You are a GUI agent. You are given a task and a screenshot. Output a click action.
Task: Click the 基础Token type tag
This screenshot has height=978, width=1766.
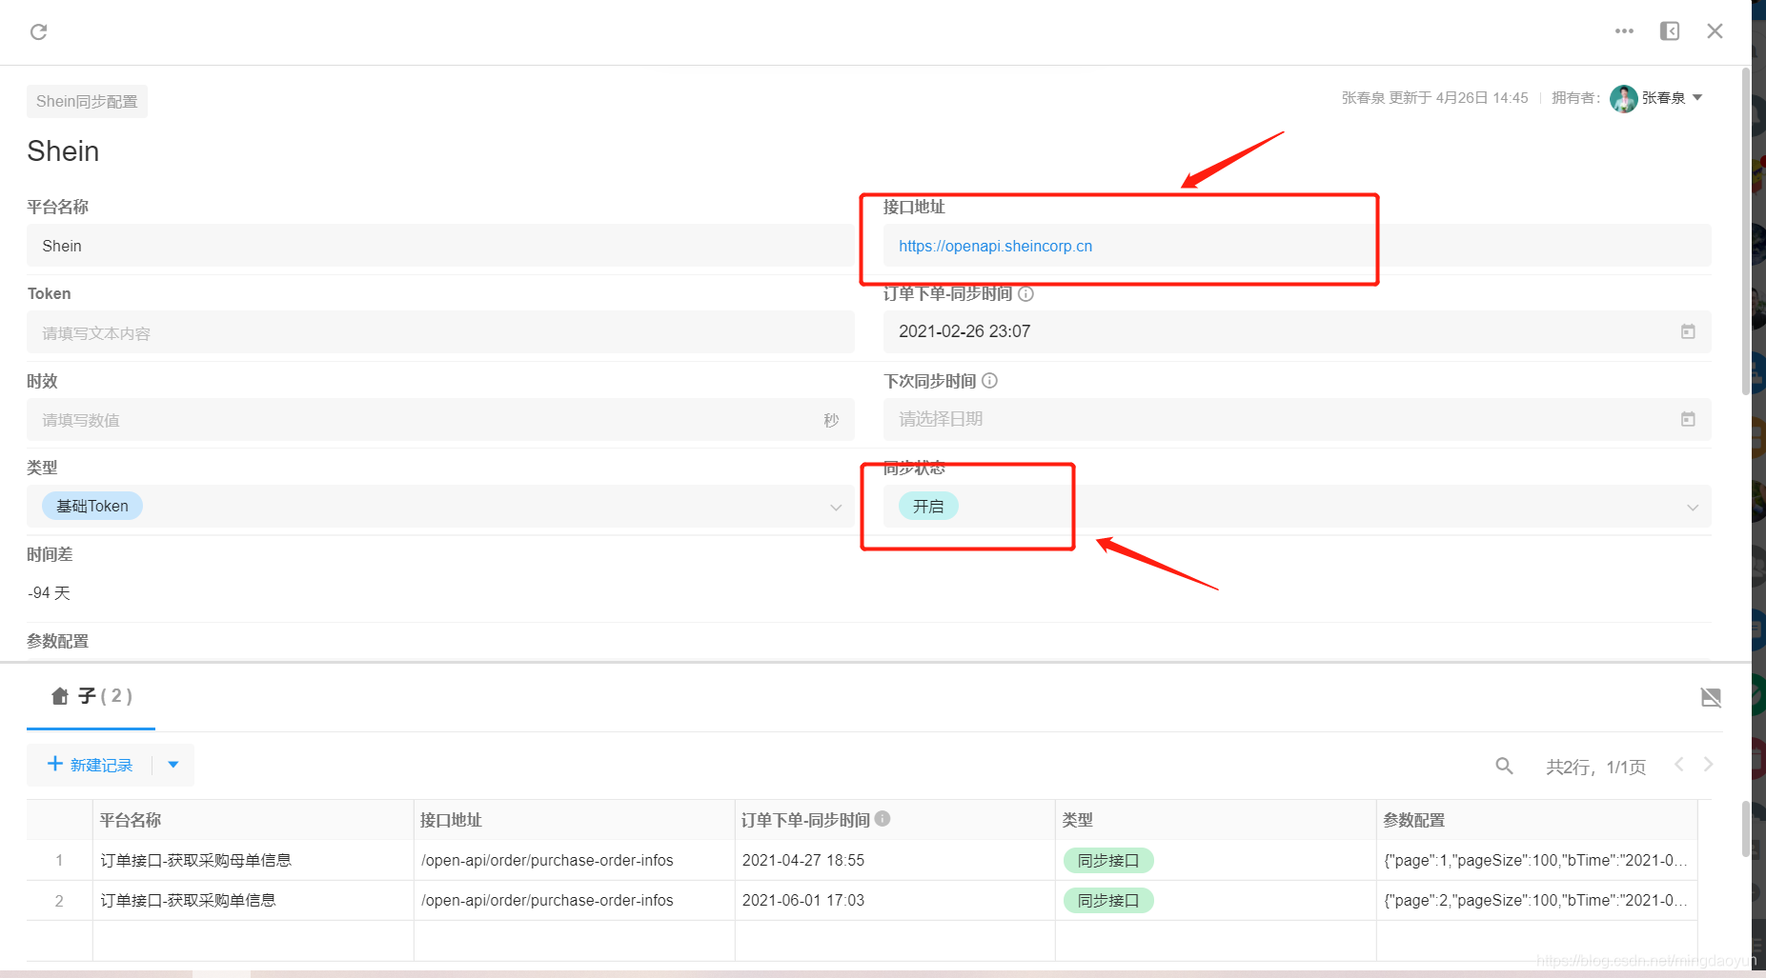92,506
